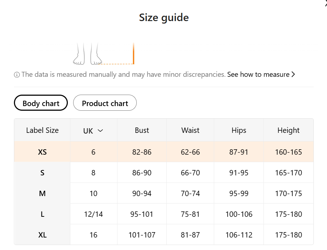Viewport: 327px width, 250px height.
Task: Click the Height column header
Action: (x=288, y=130)
